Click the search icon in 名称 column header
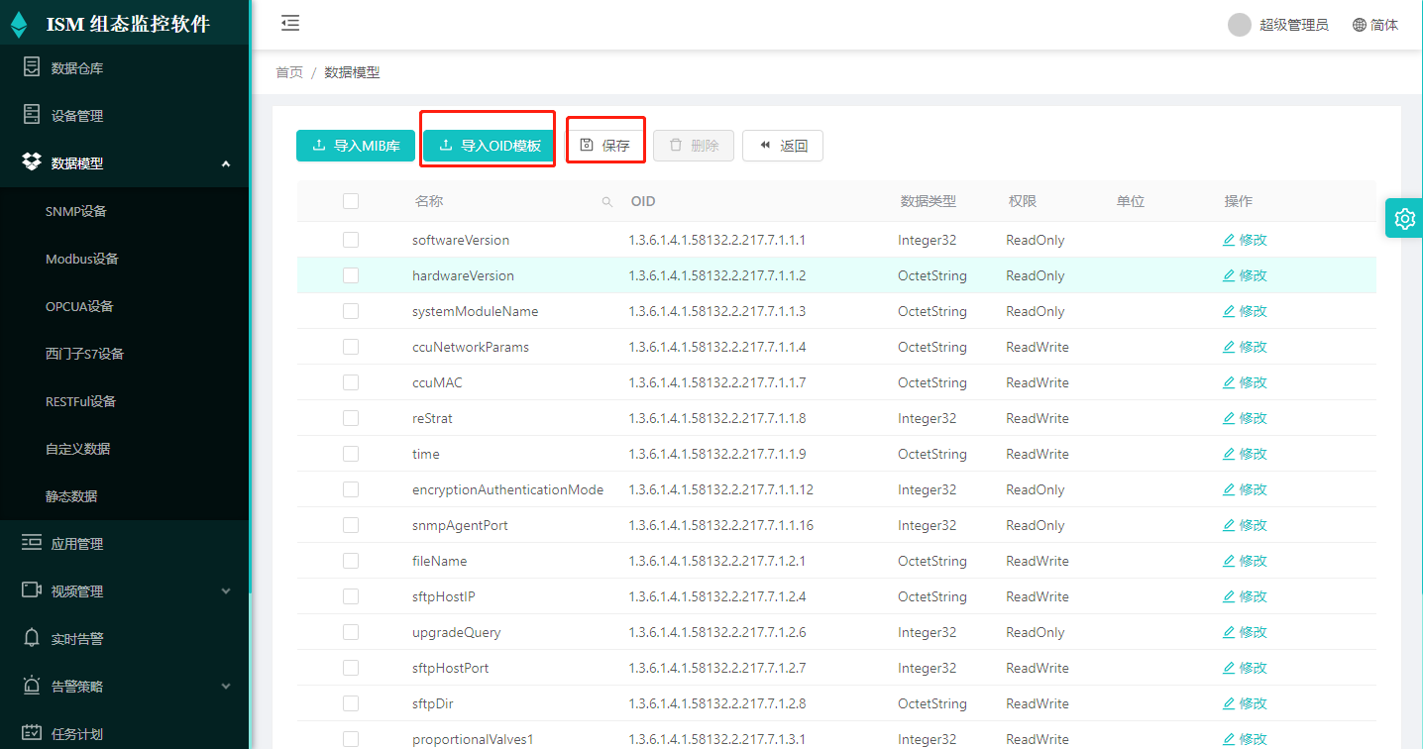 click(x=607, y=202)
